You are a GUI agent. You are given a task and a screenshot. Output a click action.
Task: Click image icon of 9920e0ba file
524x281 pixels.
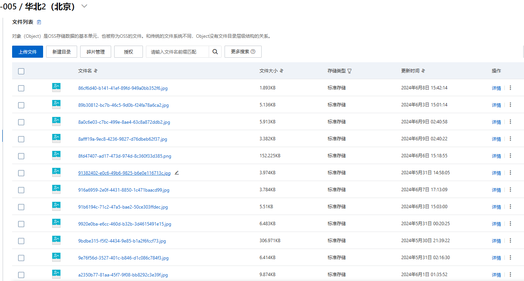click(56, 223)
